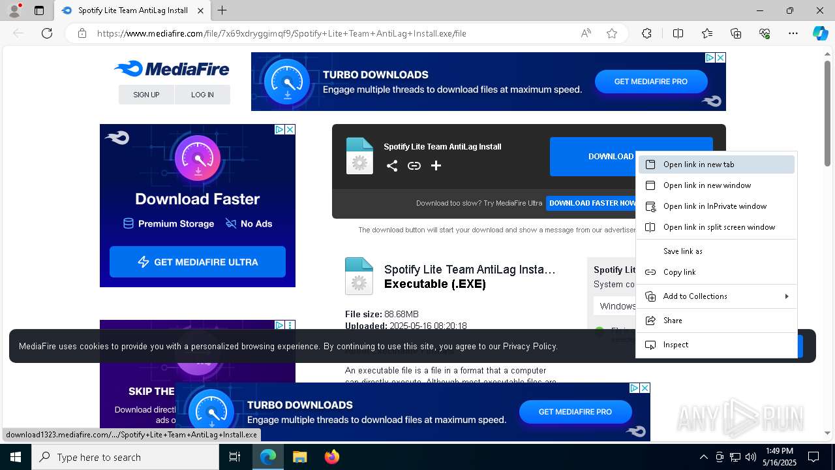Open Firefox from taskbar

click(x=331, y=457)
